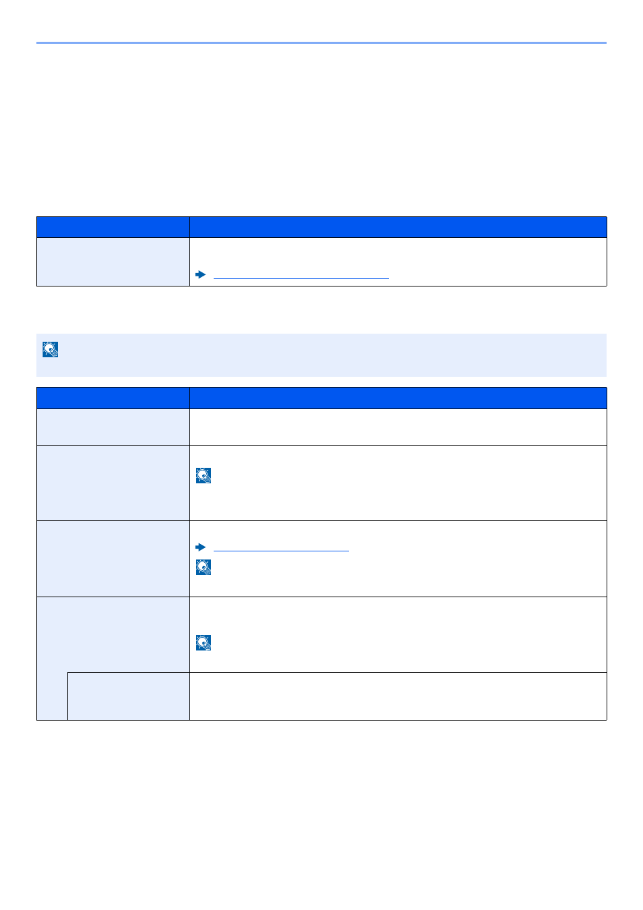The image size is (643, 910).
Task: Click the note icon in the lower table's second row
Action: 204,476
